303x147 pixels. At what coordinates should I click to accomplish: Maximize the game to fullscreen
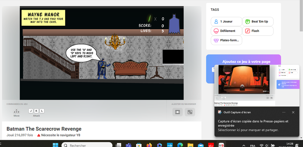tap(190, 112)
